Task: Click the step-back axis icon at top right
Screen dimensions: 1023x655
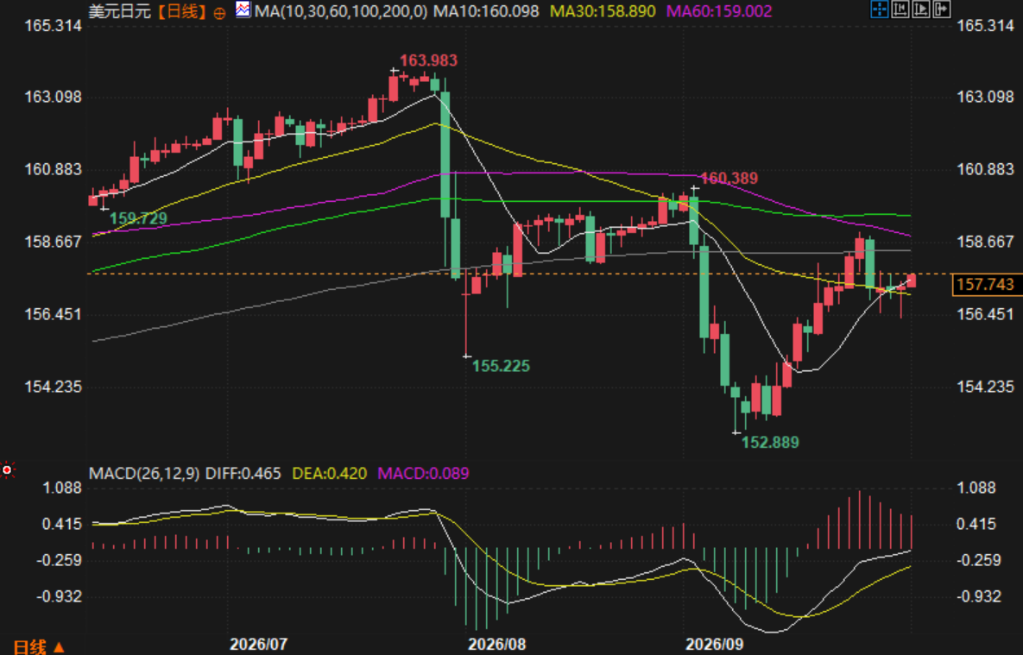Action: coord(900,9)
